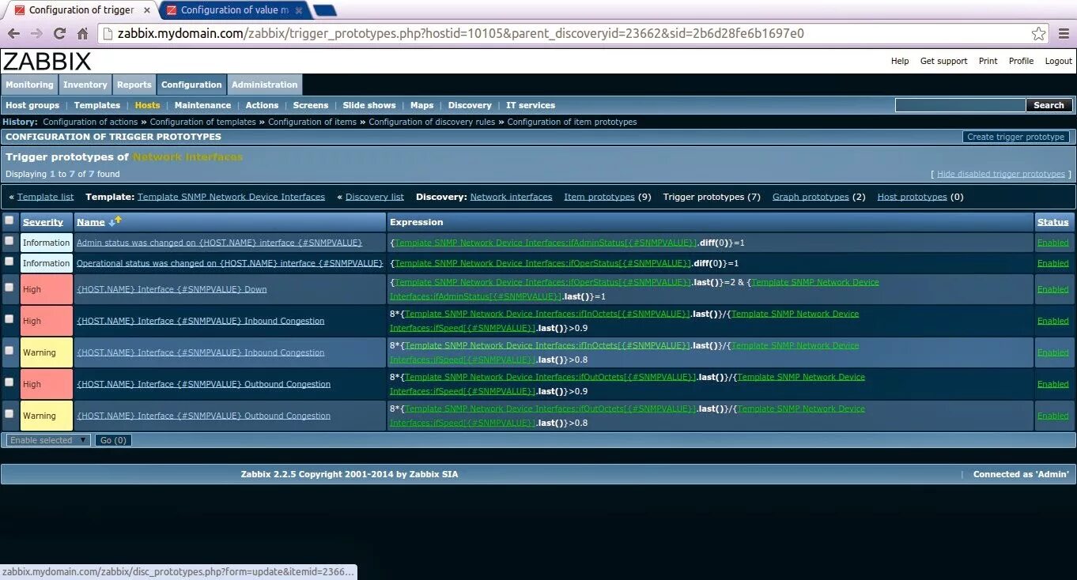Click the Logout link
Screen dimensions: 1077x580
click(x=1059, y=61)
